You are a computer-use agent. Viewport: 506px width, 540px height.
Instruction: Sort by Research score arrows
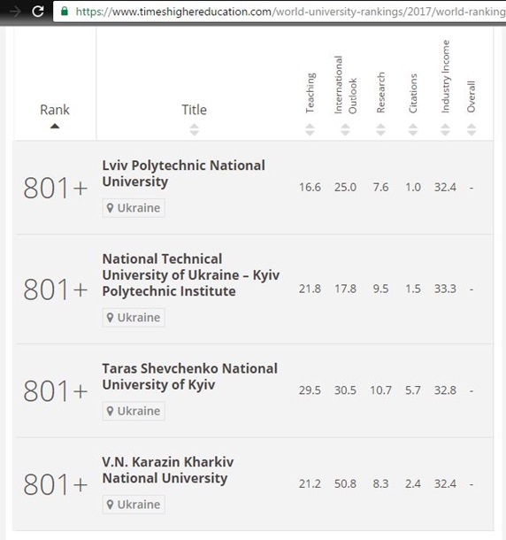380,129
